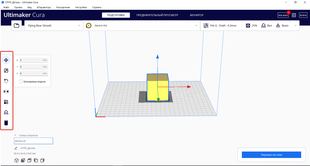The height and width of the screenshot is (166, 310).
Task: Open the Настройки menu
Action: [81, 7]
